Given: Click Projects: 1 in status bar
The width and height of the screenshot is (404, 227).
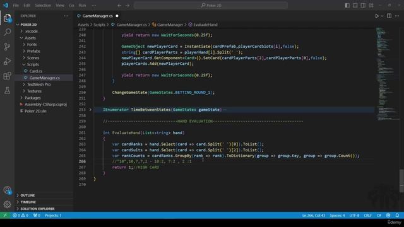Looking at the screenshot, I should tap(53, 216).
